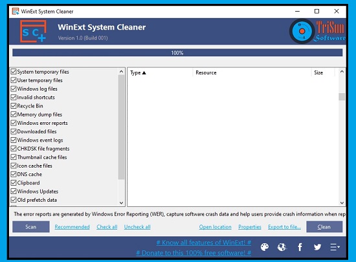Click Check all link

coord(107,227)
